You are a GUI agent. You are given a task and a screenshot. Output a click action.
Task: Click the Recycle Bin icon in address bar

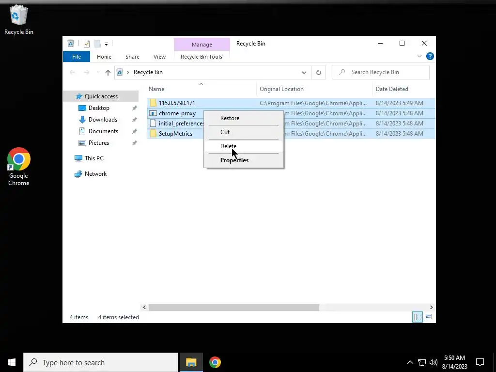tap(120, 72)
